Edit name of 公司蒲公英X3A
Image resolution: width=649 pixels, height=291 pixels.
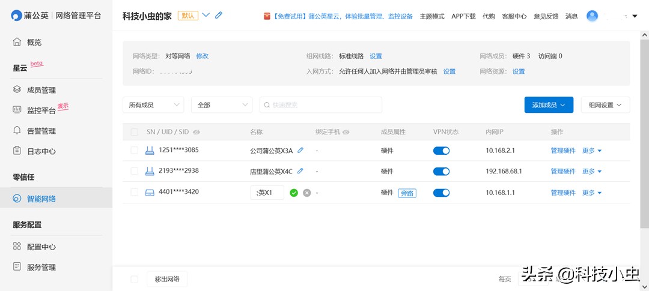click(x=300, y=151)
